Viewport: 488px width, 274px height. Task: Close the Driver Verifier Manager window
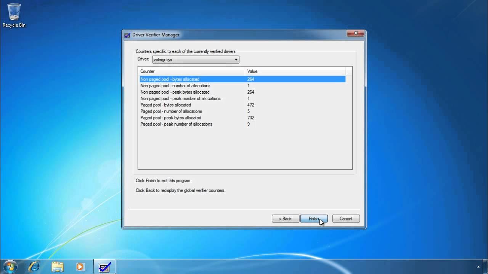[x=355, y=33]
